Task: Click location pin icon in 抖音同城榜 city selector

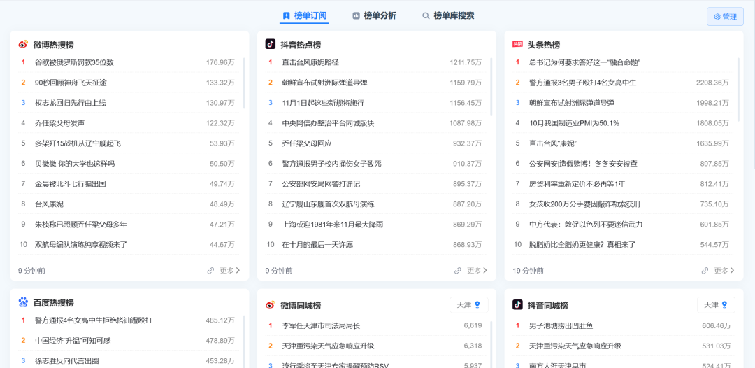Action: point(725,305)
